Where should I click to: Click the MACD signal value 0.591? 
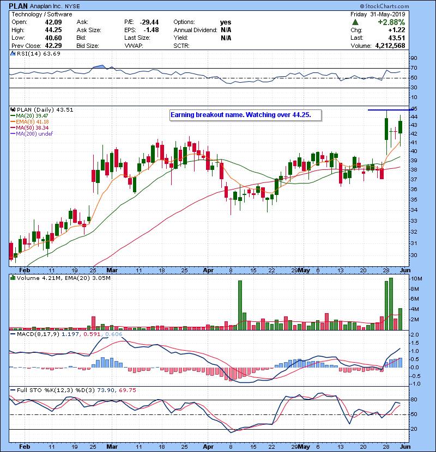pyautogui.click(x=92, y=334)
